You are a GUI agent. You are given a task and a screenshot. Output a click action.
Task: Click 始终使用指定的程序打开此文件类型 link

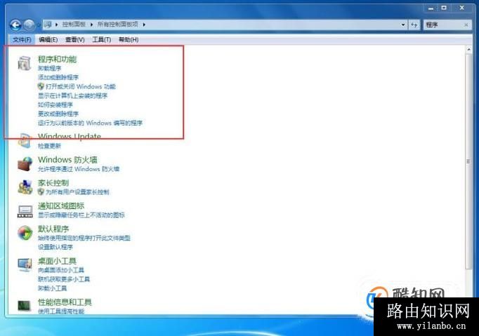point(84,238)
